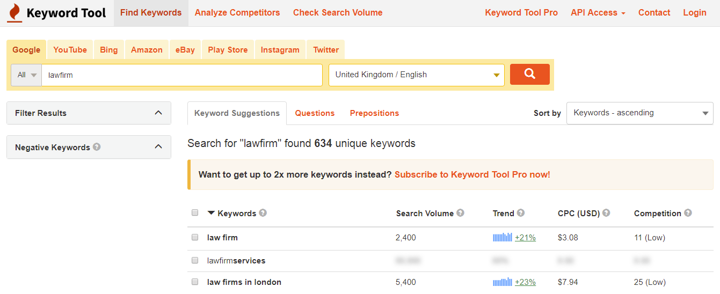Click help icon next to Trend header
This screenshot has height=294, width=720.
[521, 213]
